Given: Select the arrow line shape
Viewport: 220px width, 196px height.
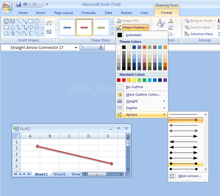Looking at the screenshot, I should pos(25,21).
